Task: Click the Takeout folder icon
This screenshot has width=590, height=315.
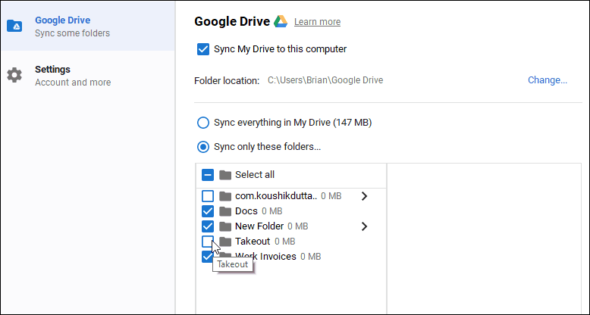Action: click(x=225, y=242)
